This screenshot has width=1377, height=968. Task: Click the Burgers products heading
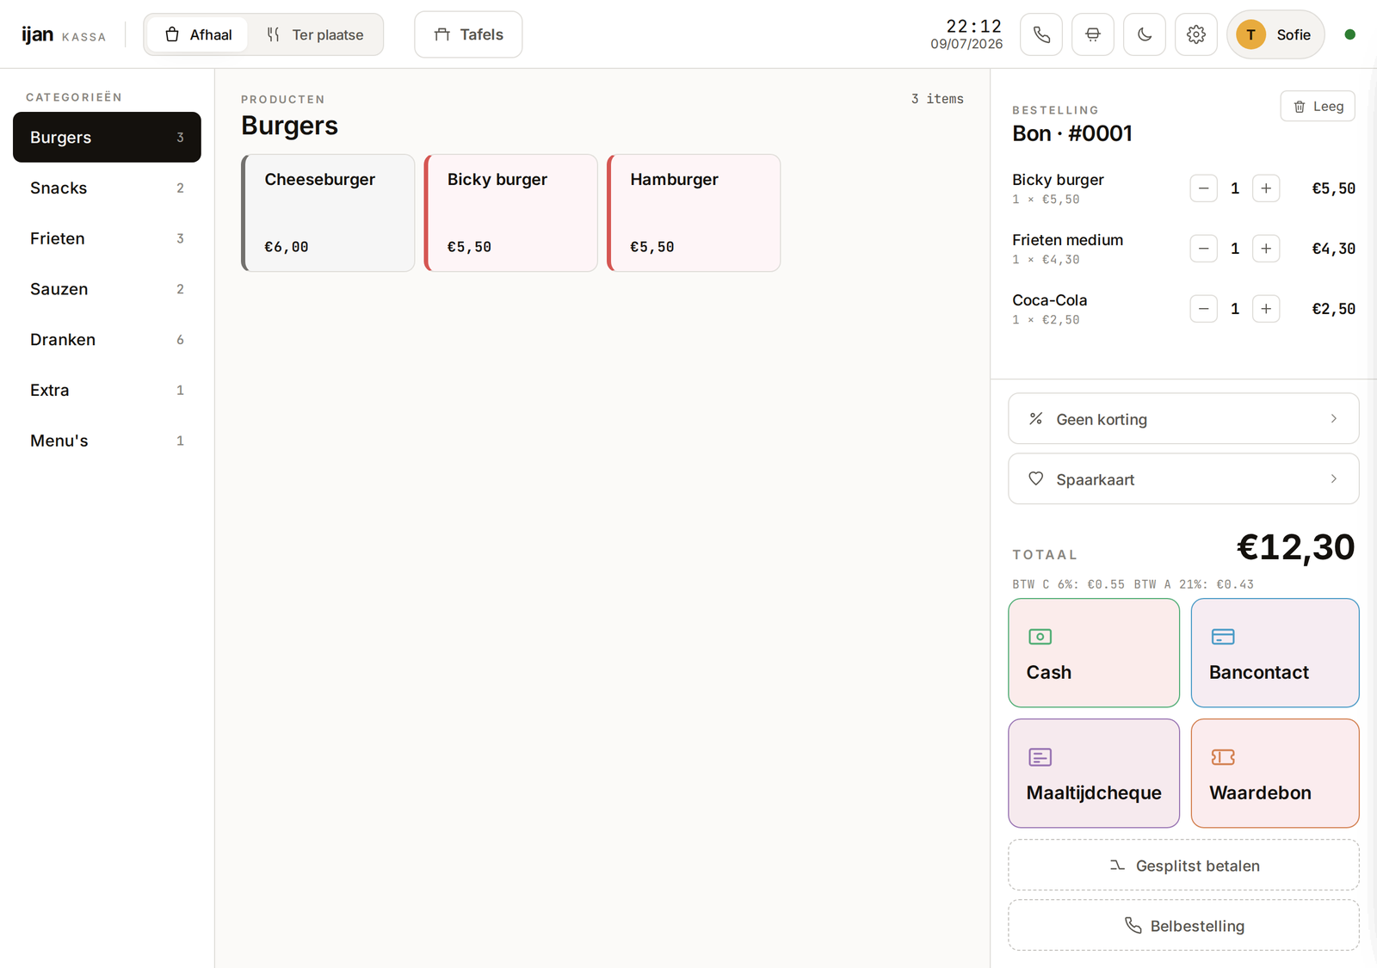(x=289, y=126)
